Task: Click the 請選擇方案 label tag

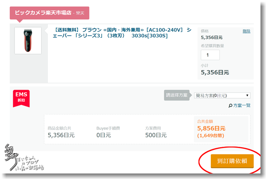Action: (177, 95)
